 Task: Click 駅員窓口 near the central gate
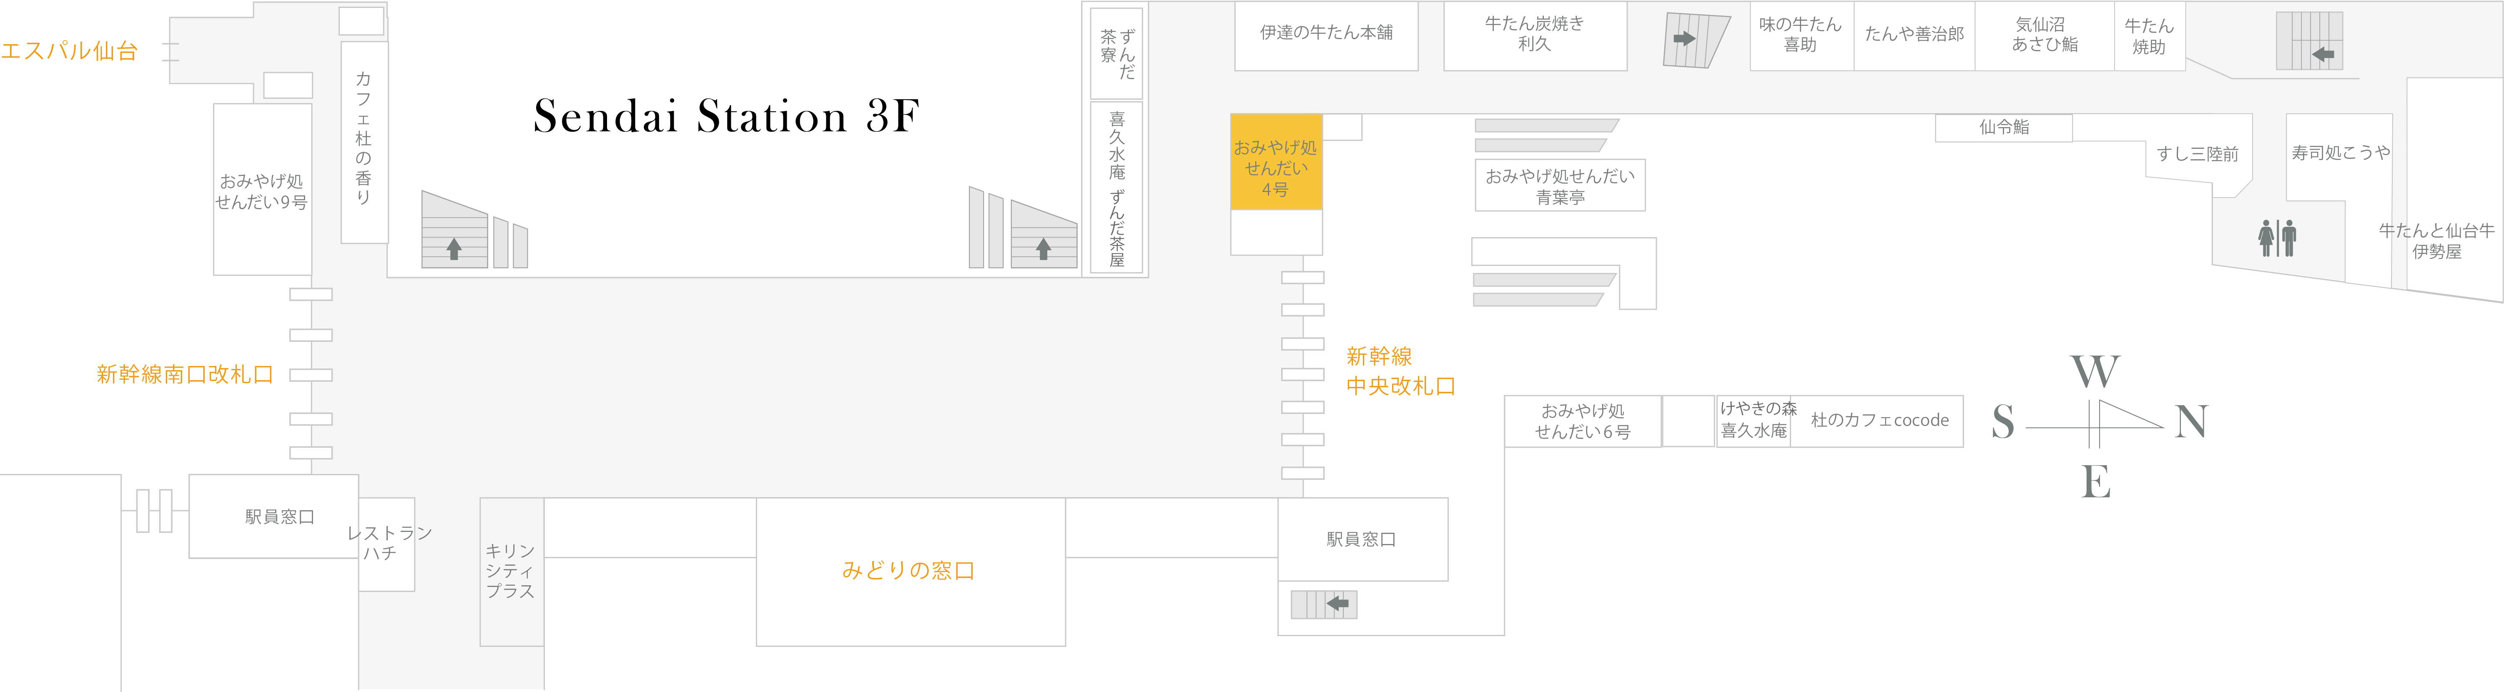1363,539
